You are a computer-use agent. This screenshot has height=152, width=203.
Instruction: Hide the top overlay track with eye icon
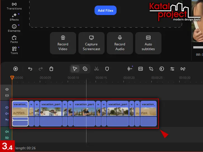(7, 89)
